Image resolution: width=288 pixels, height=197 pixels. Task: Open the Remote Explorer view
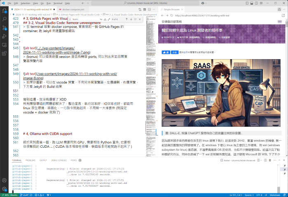pyautogui.click(x=4, y=45)
